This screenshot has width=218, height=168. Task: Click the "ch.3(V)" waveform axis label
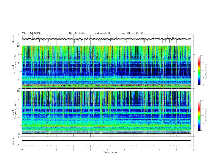(13, 141)
